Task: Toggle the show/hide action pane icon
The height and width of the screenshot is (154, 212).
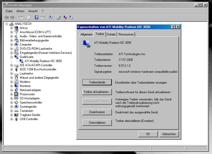Action: click(x=43, y=18)
